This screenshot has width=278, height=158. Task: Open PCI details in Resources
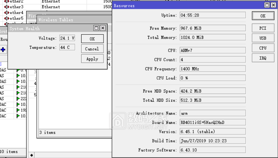pos(263,28)
